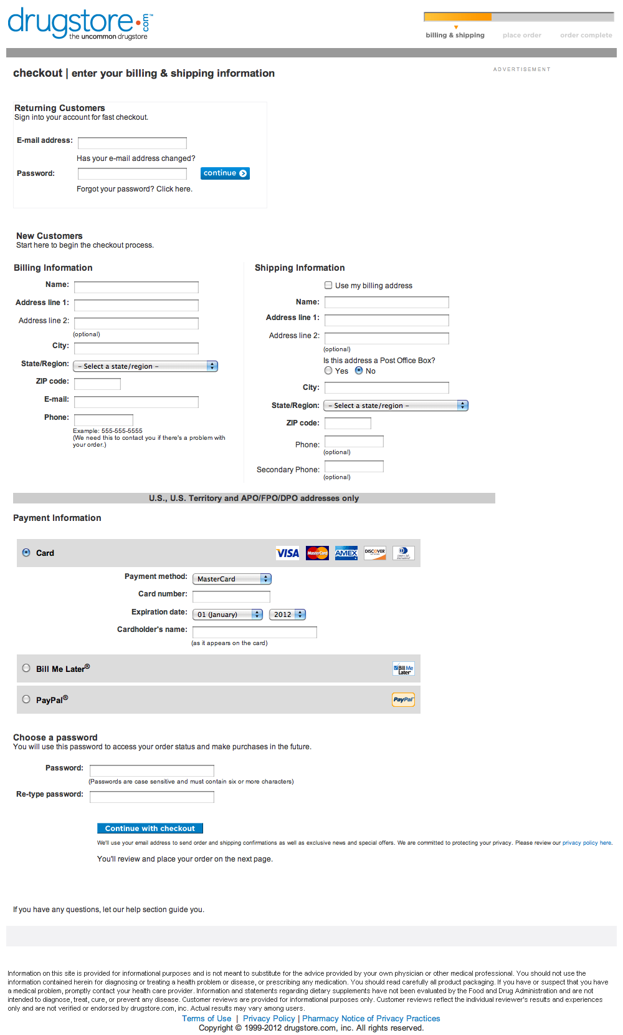This screenshot has width=623, height=1035.
Task: Focus the returning customer E-mail address field
Action: 132,143
